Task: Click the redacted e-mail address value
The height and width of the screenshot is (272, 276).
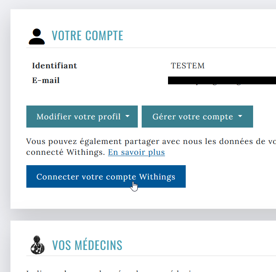Action: pos(220,80)
